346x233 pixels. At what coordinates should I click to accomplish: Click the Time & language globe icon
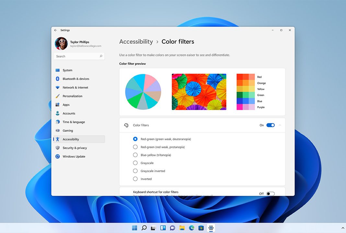[58, 122]
